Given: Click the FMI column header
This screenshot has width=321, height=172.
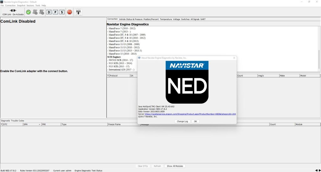Looking at the screenshot, I should point(51,124).
